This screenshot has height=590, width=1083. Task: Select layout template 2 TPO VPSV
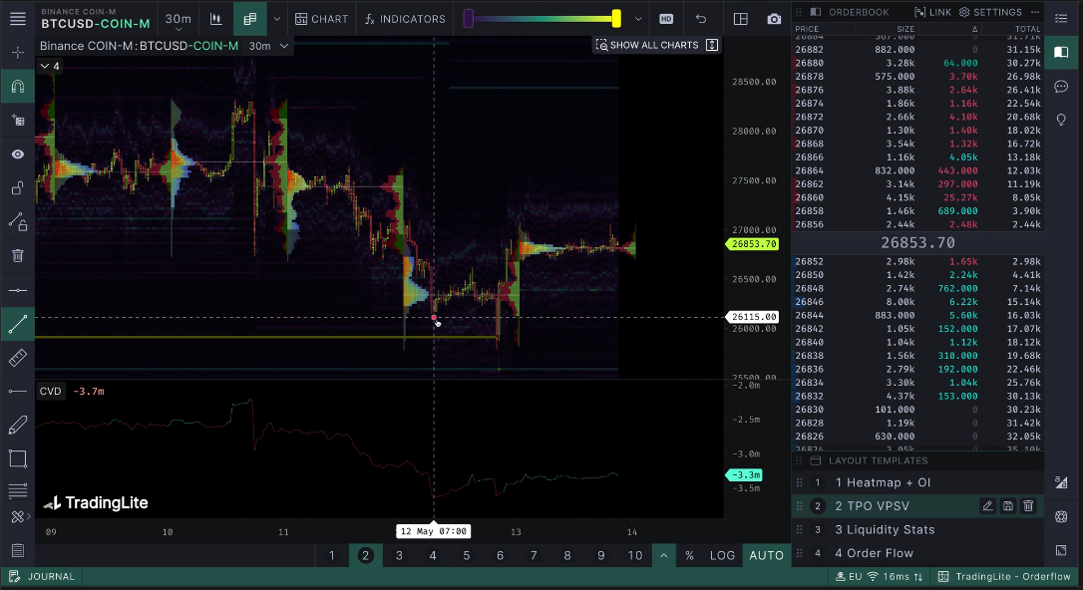pyautogui.click(x=917, y=506)
